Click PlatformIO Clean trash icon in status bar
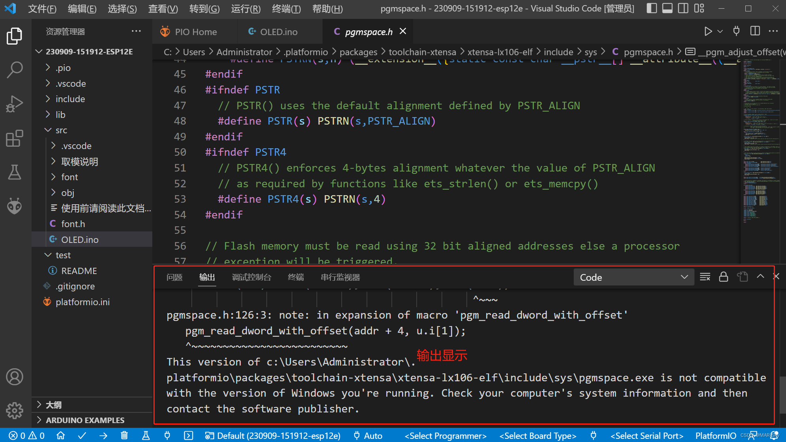The height and width of the screenshot is (442, 786). (124, 436)
